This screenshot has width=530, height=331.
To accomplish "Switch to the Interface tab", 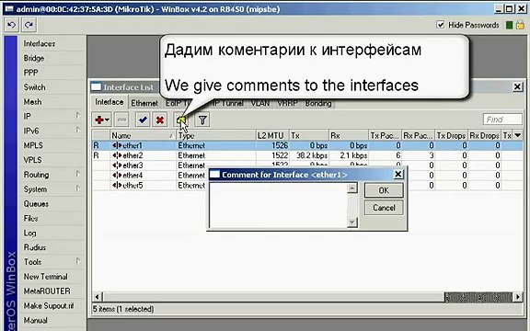I will tap(109, 102).
